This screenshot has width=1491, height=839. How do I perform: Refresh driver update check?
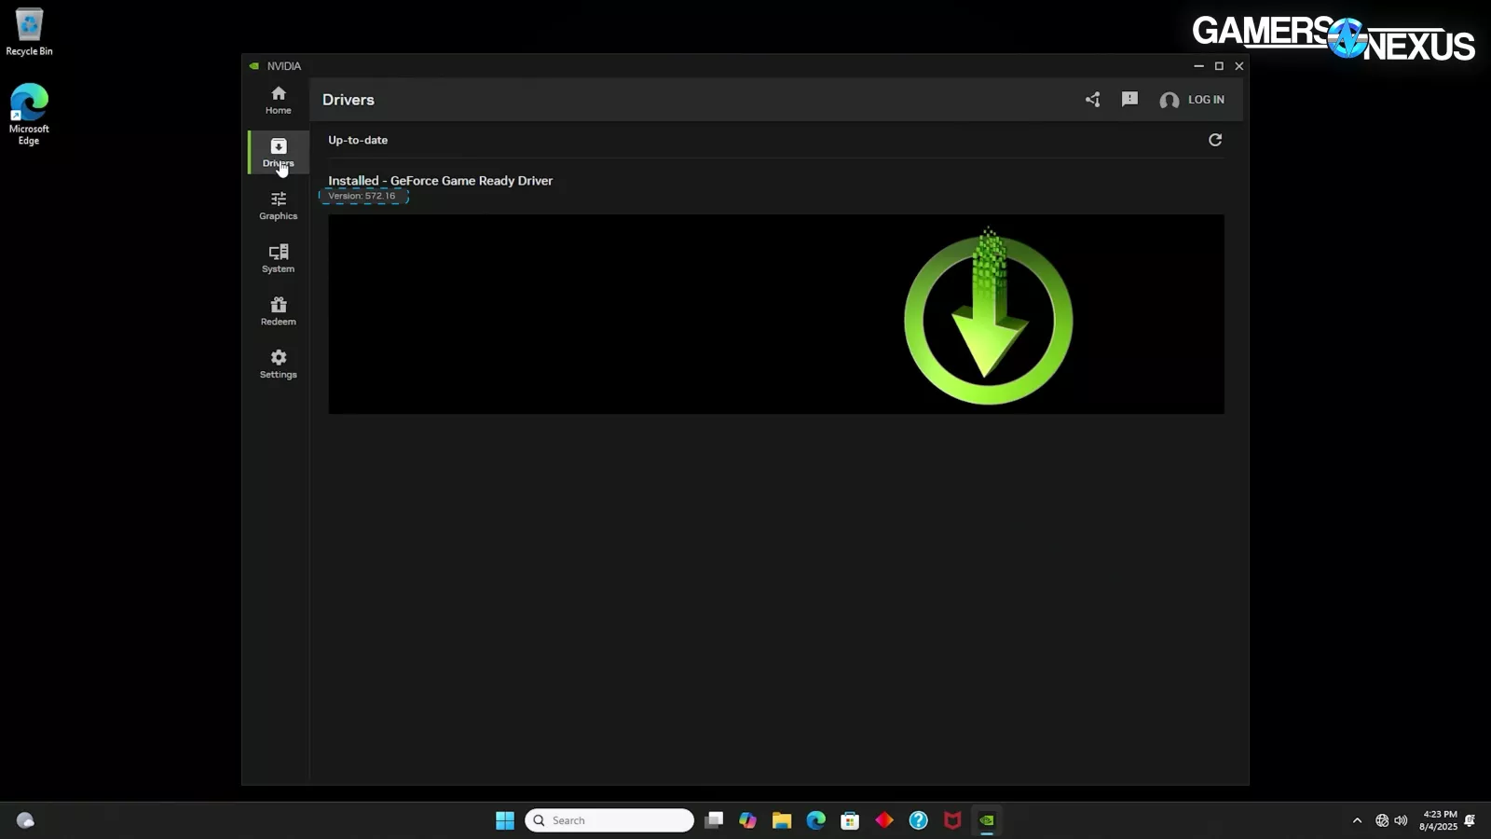[x=1214, y=140]
